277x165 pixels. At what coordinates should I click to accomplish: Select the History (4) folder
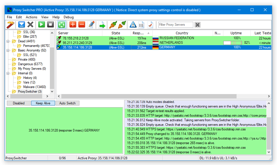(x=30, y=78)
